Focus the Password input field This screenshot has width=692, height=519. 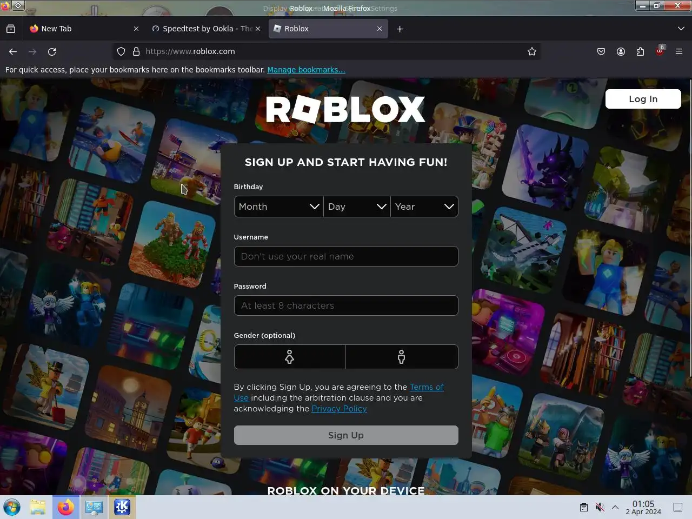(x=346, y=305)
